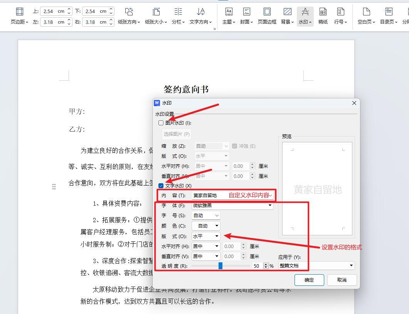Click the 页面边框 page border tool
The height and width of the screenshot is (314, 409).
(x=267, y=16)
